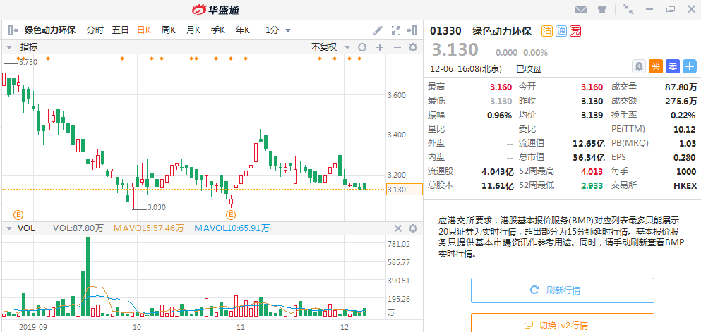Image resolution: width=701 pixels, height=332 pixels.
Task: Click the 均价 value 3.139
Action: tap(592, 115)
